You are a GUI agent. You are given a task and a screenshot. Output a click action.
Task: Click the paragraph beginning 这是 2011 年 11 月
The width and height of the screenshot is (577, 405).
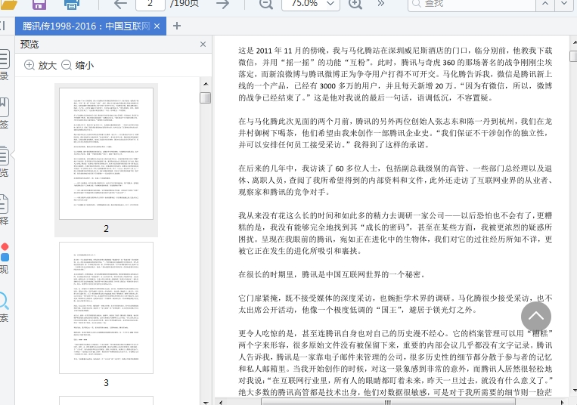tap(396, 74)
